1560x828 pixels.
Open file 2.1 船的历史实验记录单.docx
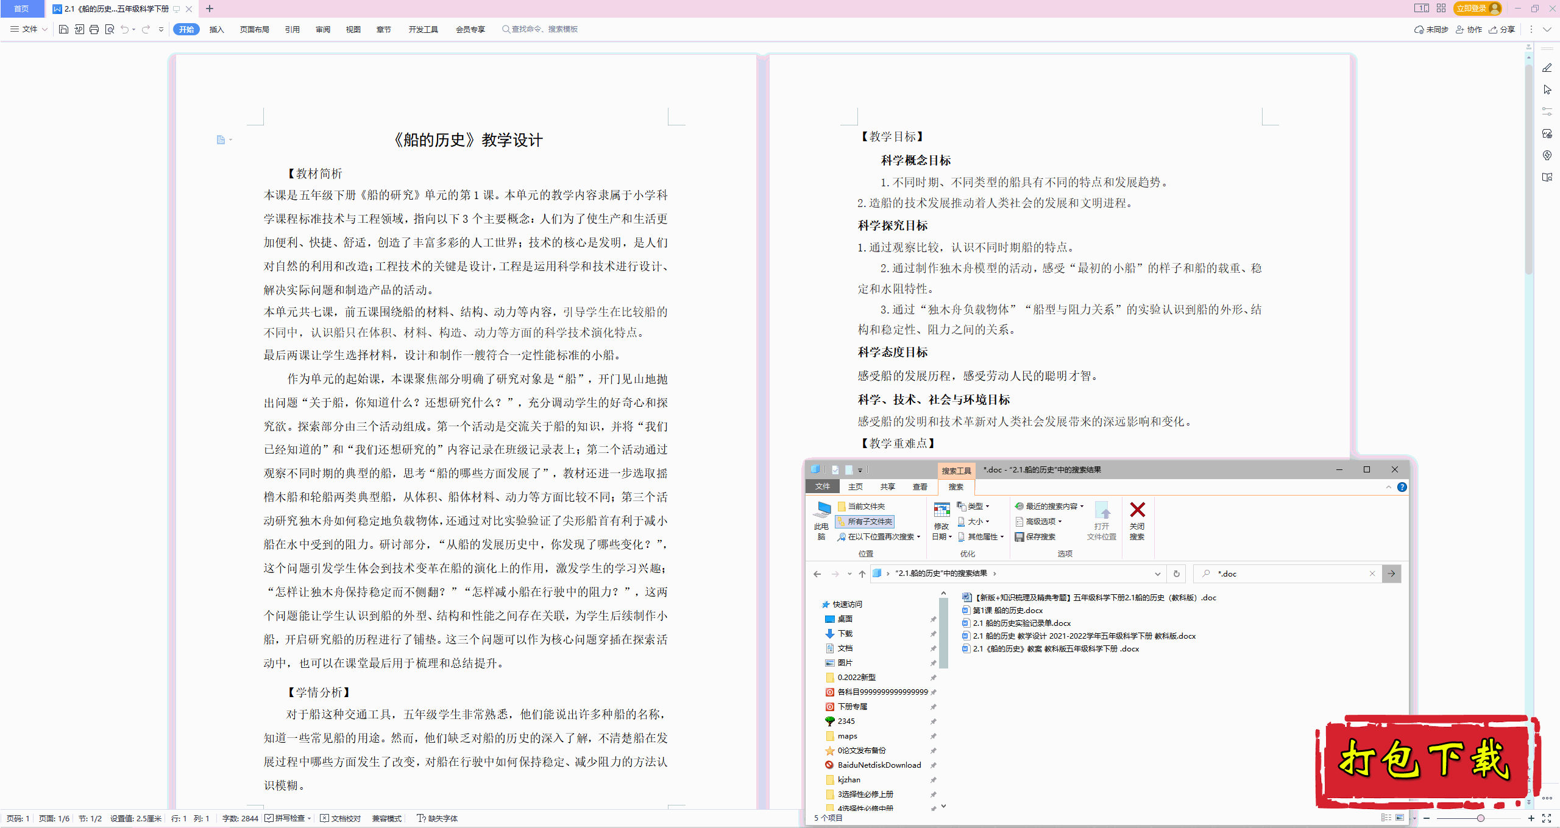(x=1016, y=623)
